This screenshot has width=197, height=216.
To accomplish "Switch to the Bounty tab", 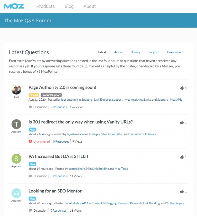I will pyautogui.click(x=135, y=52).
